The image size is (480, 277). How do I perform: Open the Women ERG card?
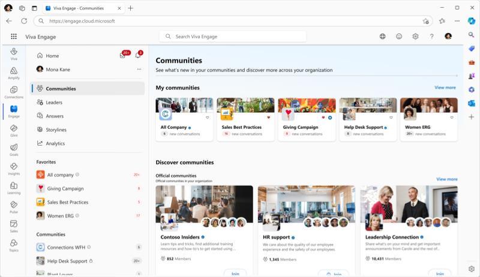[x=429, y=119]
